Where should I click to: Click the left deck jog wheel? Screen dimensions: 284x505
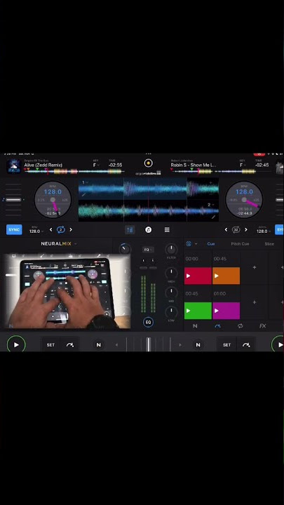click(53, 199)
